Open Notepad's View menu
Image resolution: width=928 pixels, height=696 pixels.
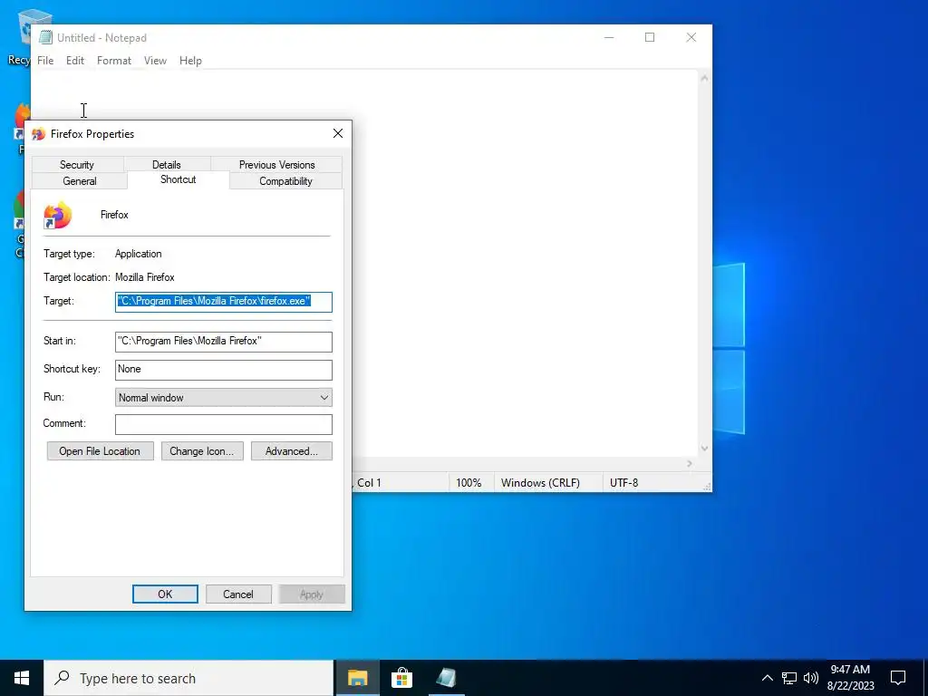point(155,61)
